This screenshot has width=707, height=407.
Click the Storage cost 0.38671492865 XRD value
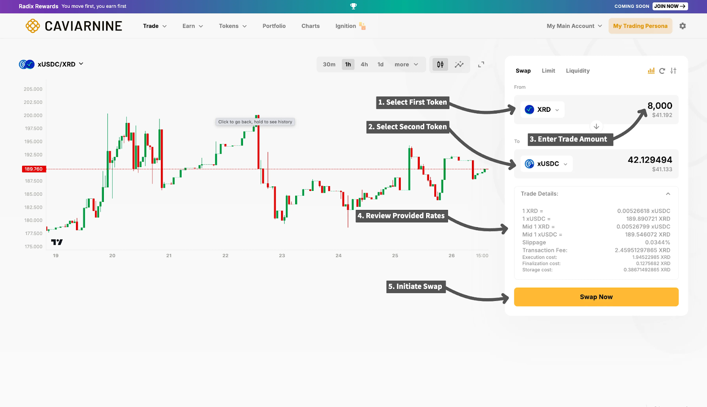point(647,270)
